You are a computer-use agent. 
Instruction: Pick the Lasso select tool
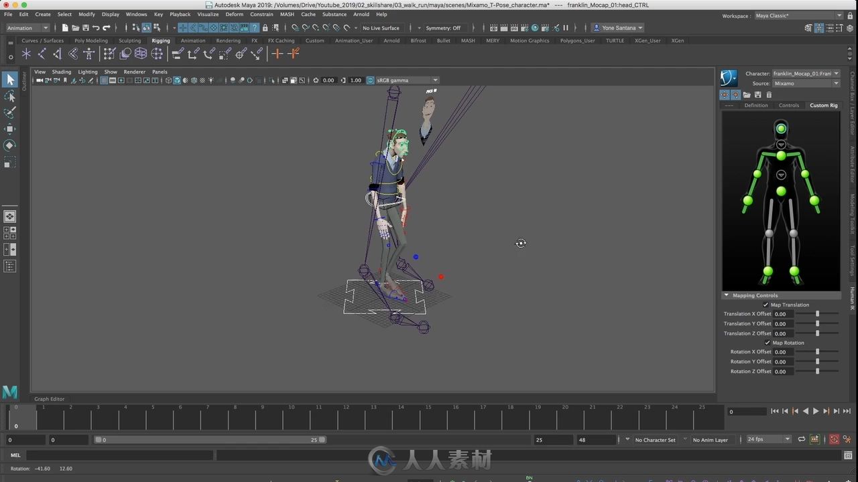point(9,96)
